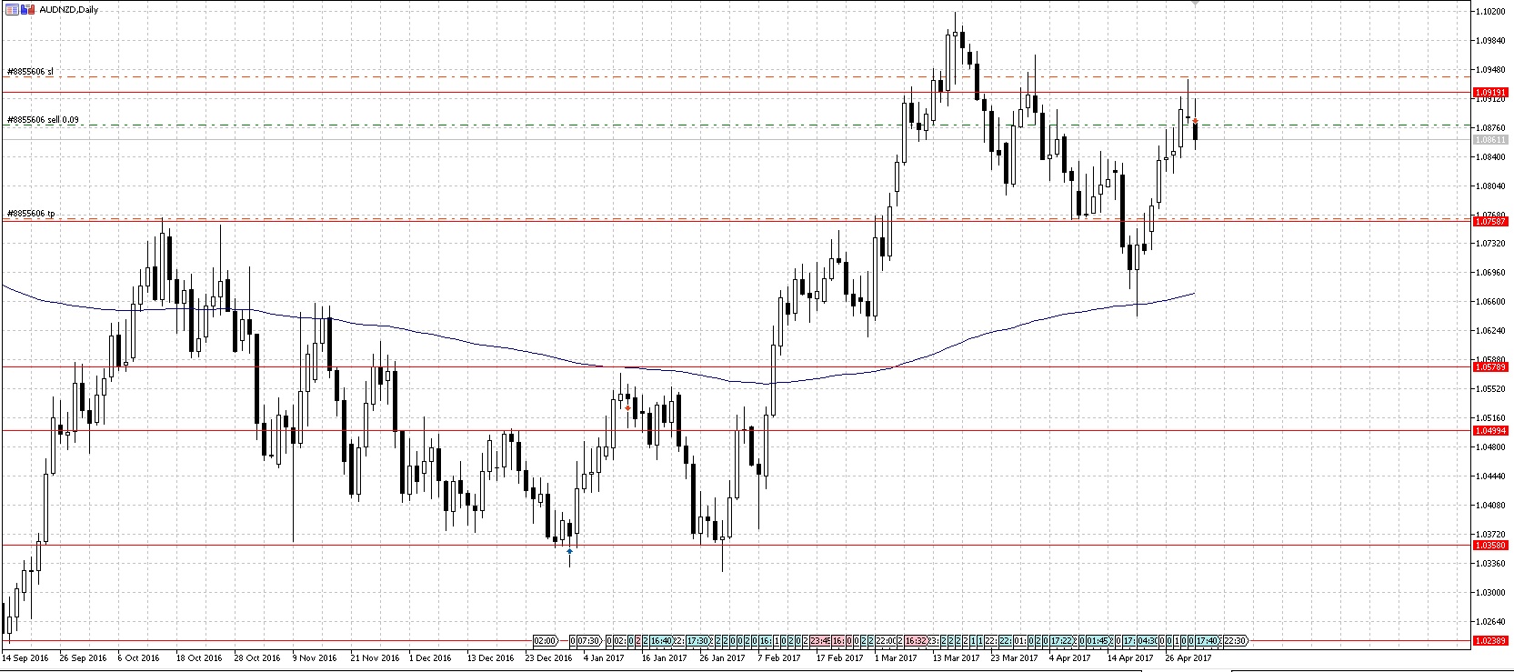
Task: Click the 17:40 news event marker
Action: pyautogui.click(x=1207, y=640)
